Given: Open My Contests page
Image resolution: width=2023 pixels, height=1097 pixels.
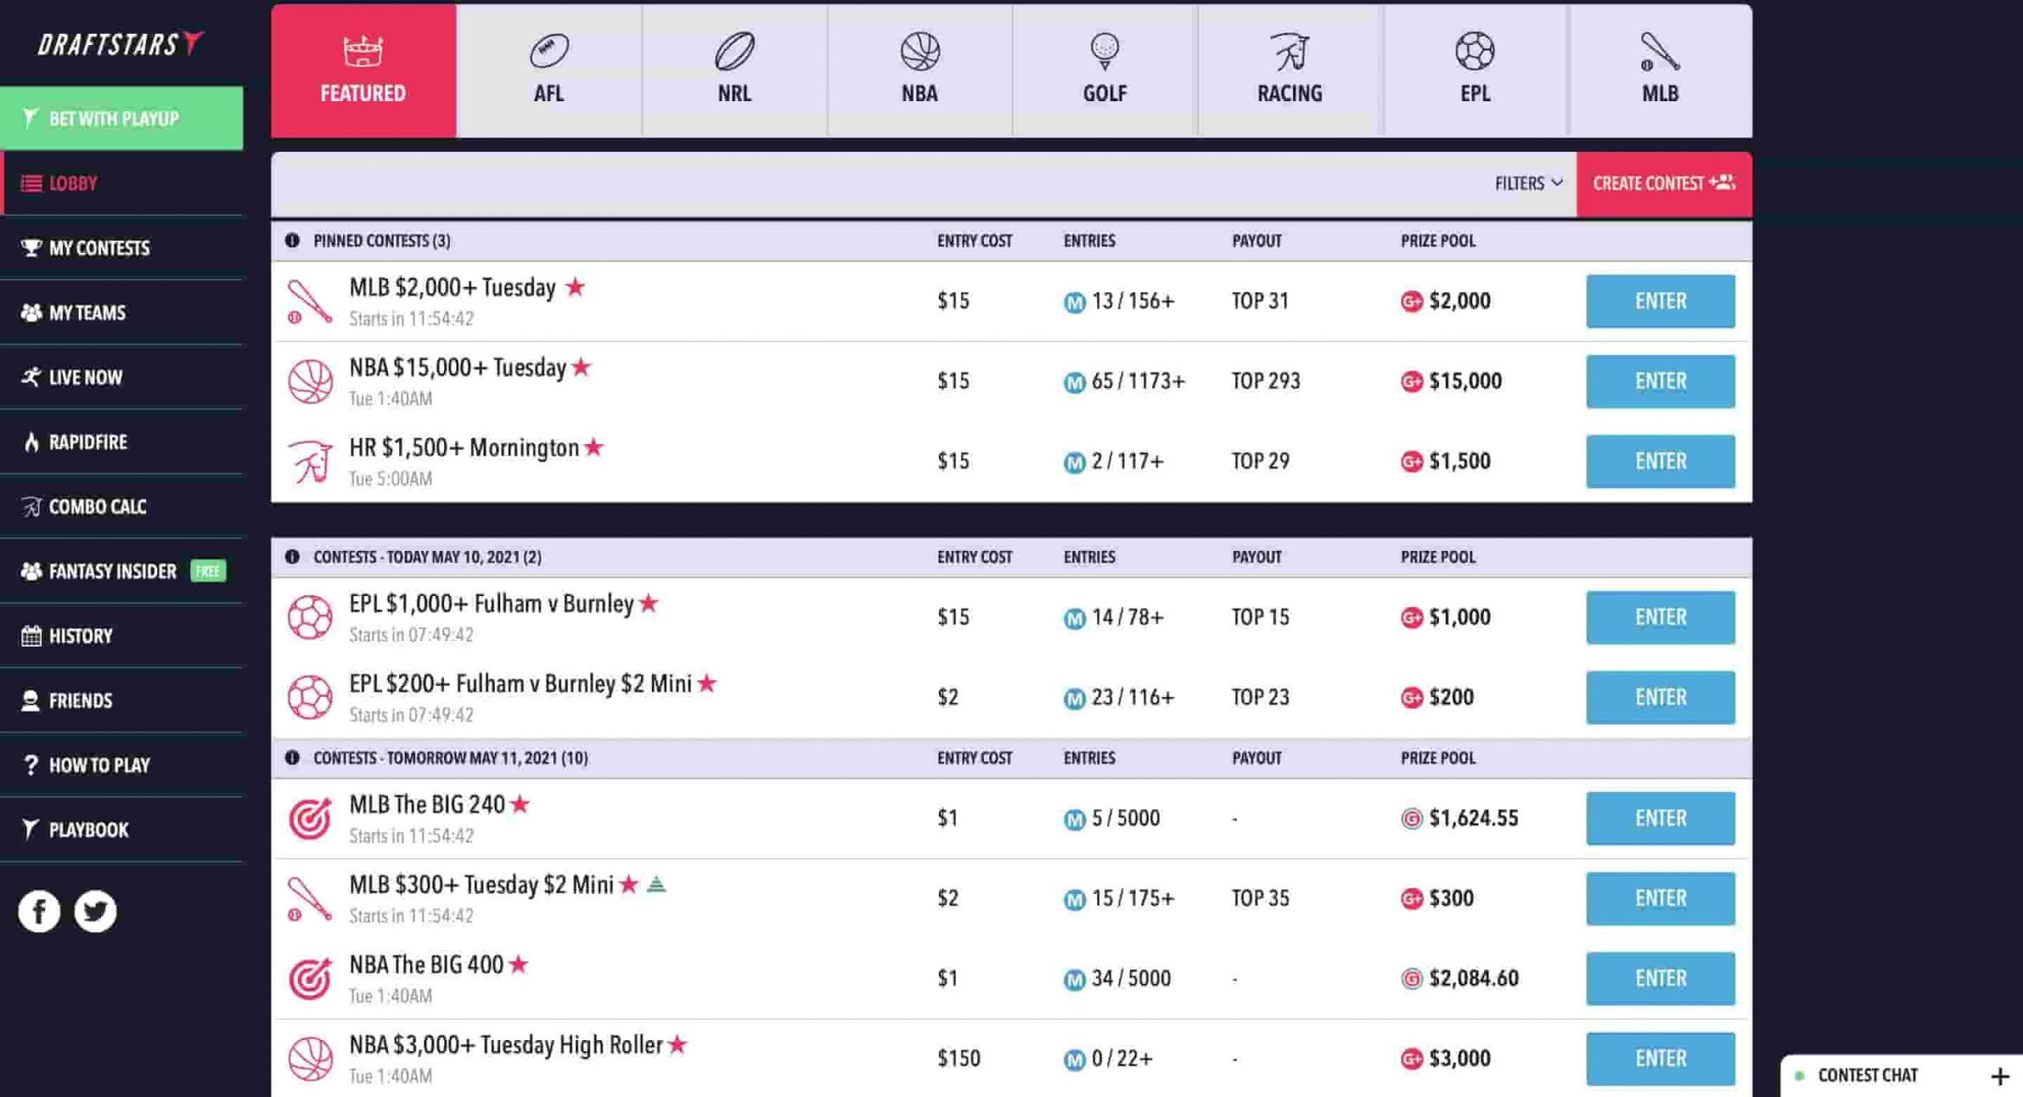Looking at the screenshot, I should coord(122,248).
